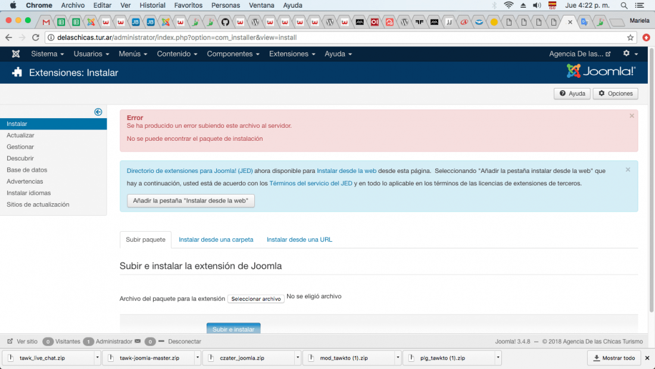Viewport: 655px width, 369px height.
Task: Dismiss the red error message
Action: (632, 116)
